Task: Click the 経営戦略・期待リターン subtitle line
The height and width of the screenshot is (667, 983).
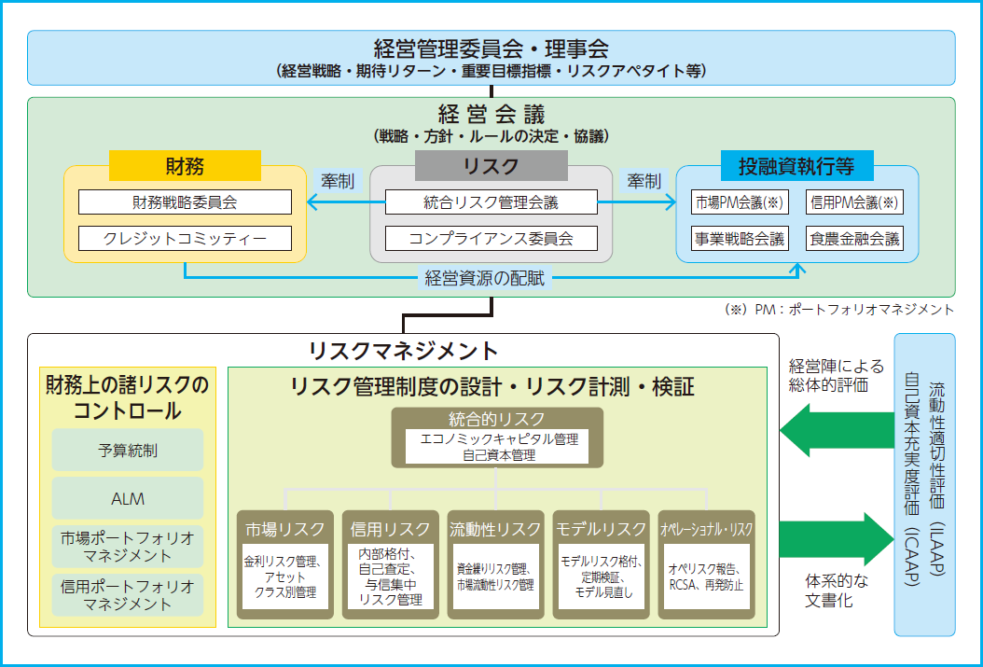Action: (491, 70)
